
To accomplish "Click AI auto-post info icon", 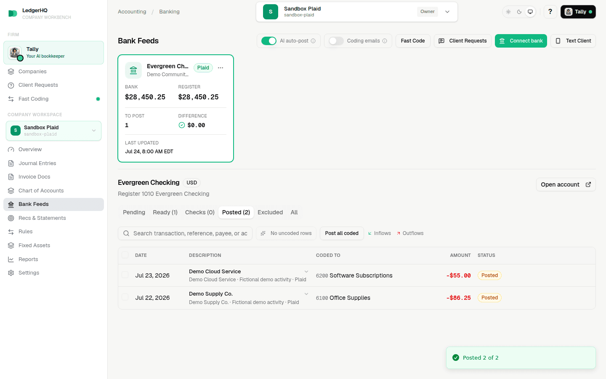I will pos(313,41).
